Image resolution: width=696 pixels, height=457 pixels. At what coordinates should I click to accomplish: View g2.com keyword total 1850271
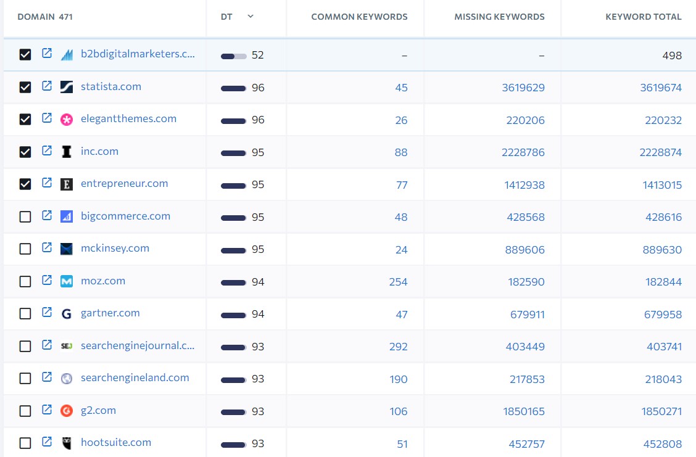click(661, 412)
